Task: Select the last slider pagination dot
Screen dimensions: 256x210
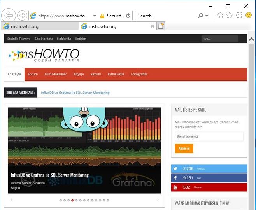Action: pos(108,200)
